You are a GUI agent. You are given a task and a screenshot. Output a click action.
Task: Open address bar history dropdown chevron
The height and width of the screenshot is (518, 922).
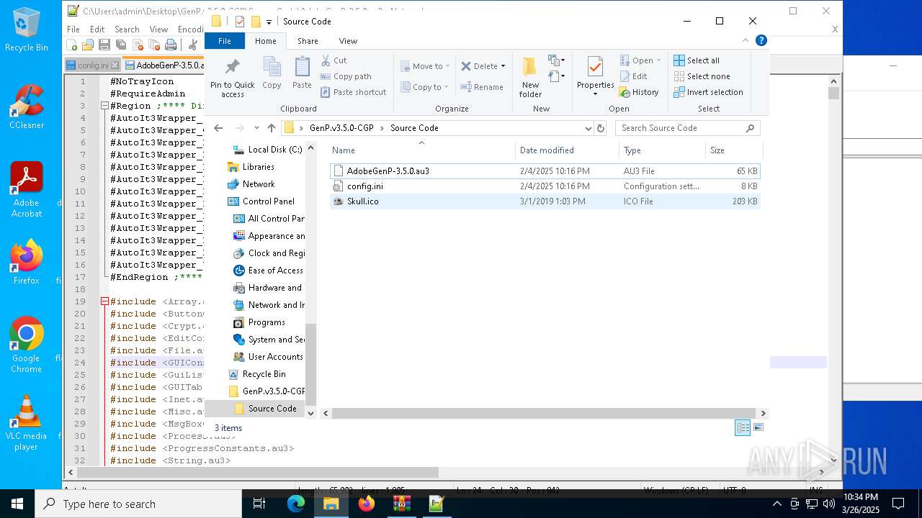pyautogui.click(x=588, y=128)
